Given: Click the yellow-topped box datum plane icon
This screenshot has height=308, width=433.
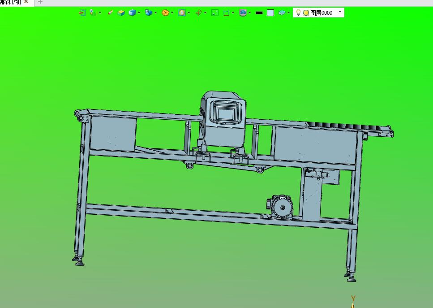Looking at the screenshot, I should pos(121,13).
